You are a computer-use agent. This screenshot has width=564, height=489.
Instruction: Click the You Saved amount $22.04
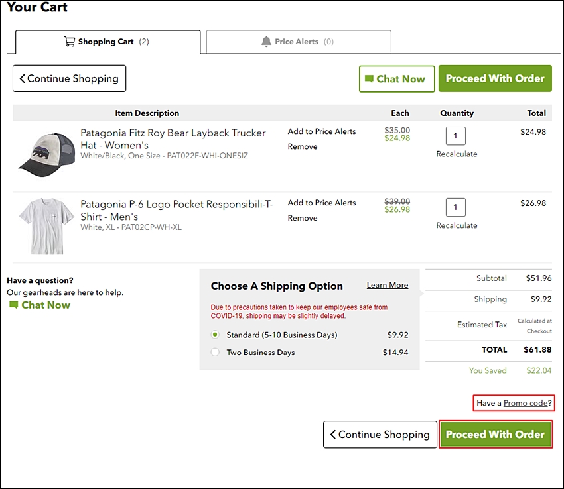pos(539,371)
